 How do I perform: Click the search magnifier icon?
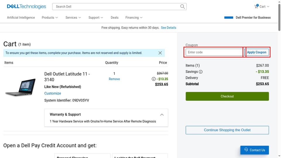pyautogui.click(x=182, y=7)
